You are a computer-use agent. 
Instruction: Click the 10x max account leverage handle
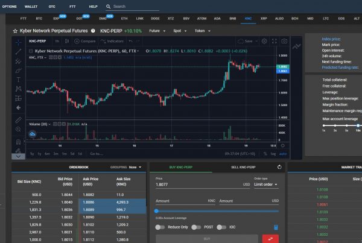(x=358, y=125)
